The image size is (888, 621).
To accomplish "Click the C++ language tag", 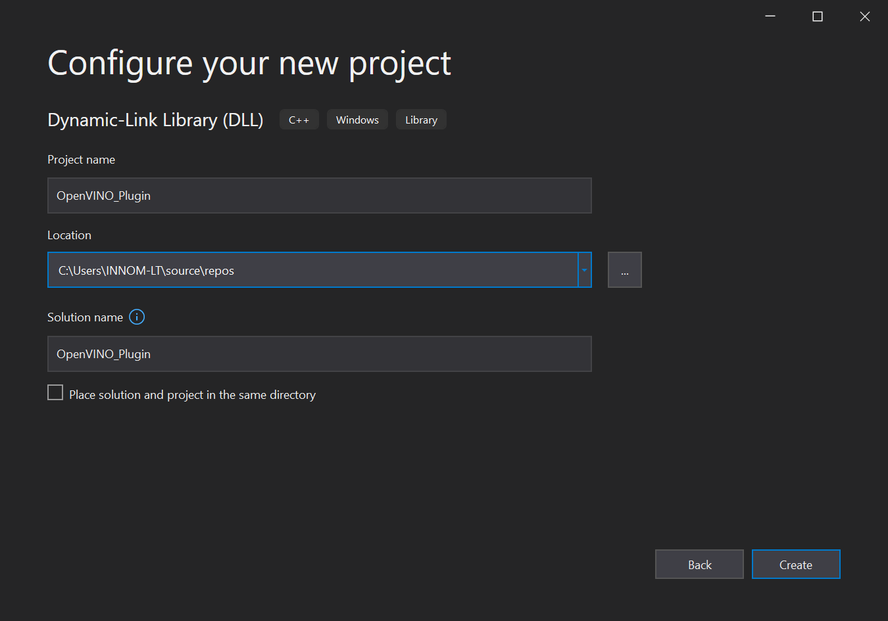I will click(299, 120).
